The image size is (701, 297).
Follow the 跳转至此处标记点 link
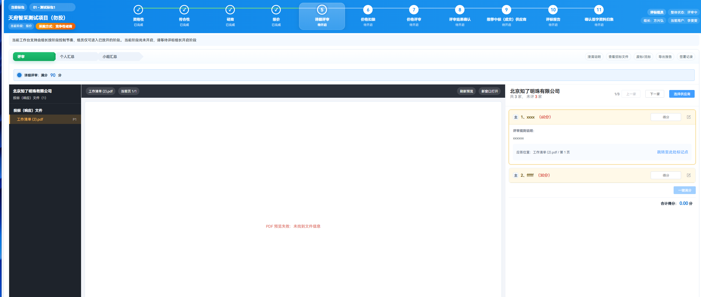(672, 152)
